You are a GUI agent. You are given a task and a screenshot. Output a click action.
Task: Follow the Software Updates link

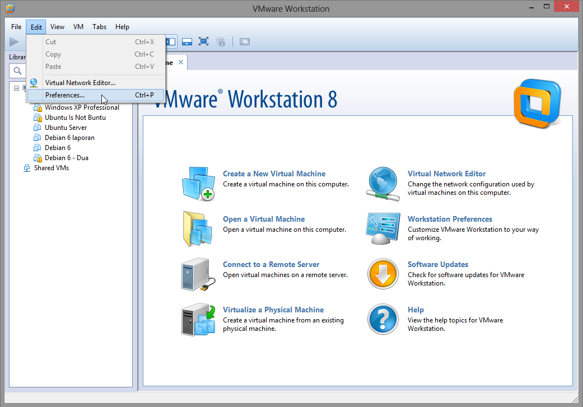pos(437,264)
